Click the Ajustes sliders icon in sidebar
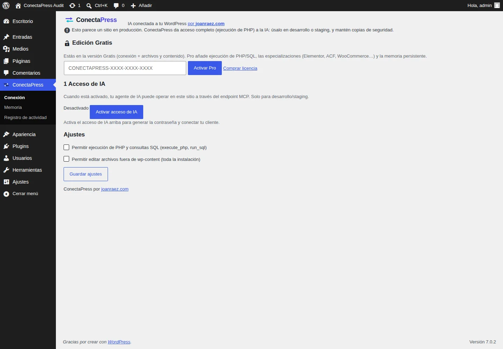503x349 pixels. (x=6, y=182)
